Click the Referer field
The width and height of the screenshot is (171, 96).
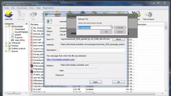click(x=92, y=65)
